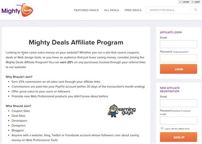
Task: Open the affiliate terms link
Action: pos(184,129)
